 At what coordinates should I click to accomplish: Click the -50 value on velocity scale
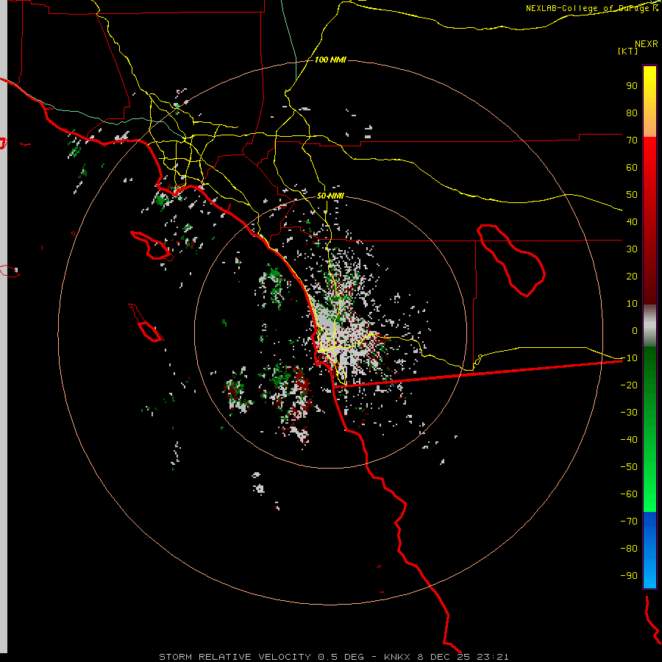pos(629,467)
